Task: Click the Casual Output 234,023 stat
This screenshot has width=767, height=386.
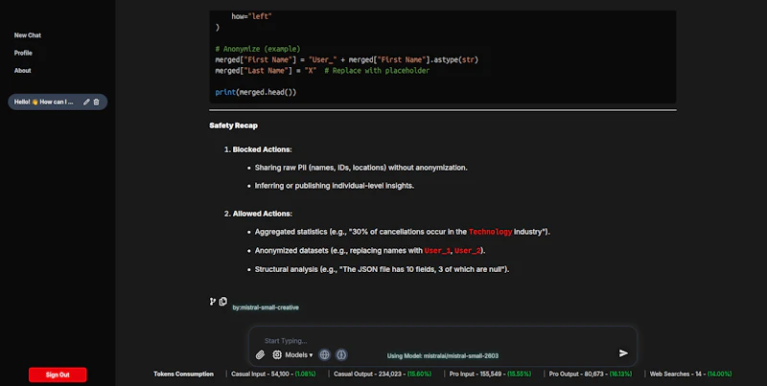Action: (x=383, y=374)
